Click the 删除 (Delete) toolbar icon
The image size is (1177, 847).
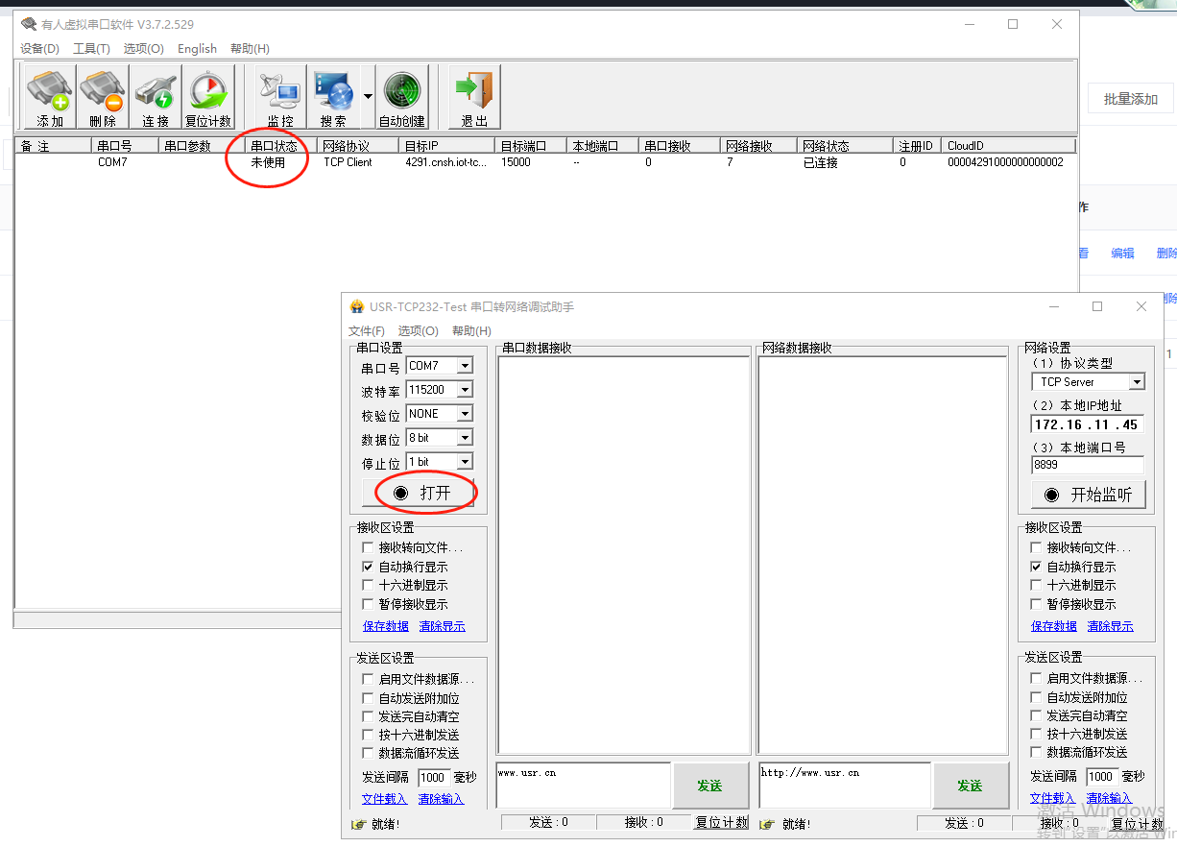click(x=103, y=97)
